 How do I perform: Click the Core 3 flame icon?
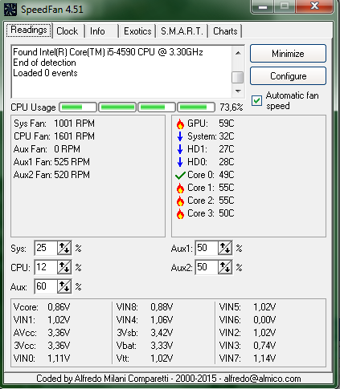pyautogui.click(x=180, y=213)
